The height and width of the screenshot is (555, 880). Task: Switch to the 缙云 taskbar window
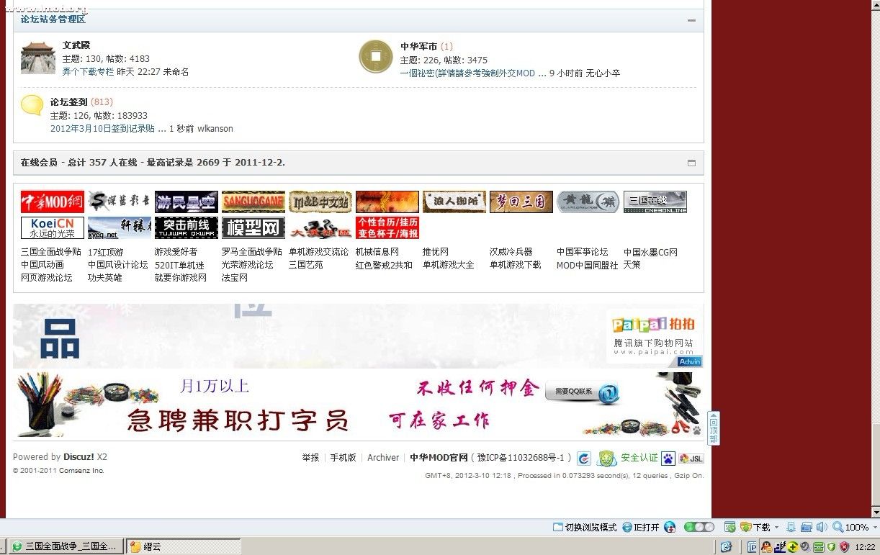click(183, 546)
